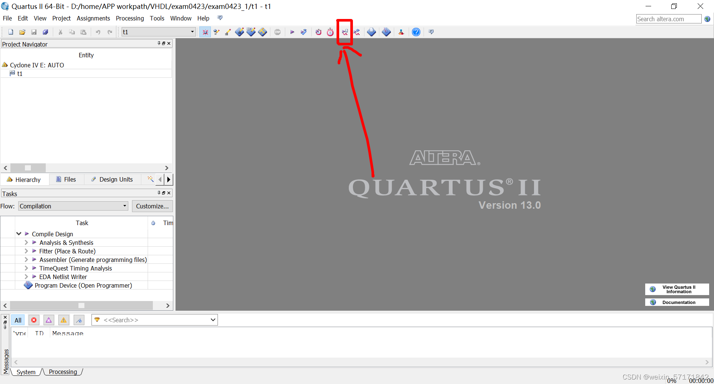Click the Project Navigator horizontal scrollbar thumb
The width and height of the screenshot is (714, 384).
28,168
